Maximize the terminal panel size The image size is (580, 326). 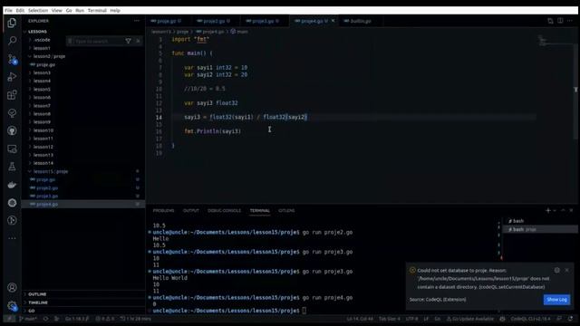(563, 210)
